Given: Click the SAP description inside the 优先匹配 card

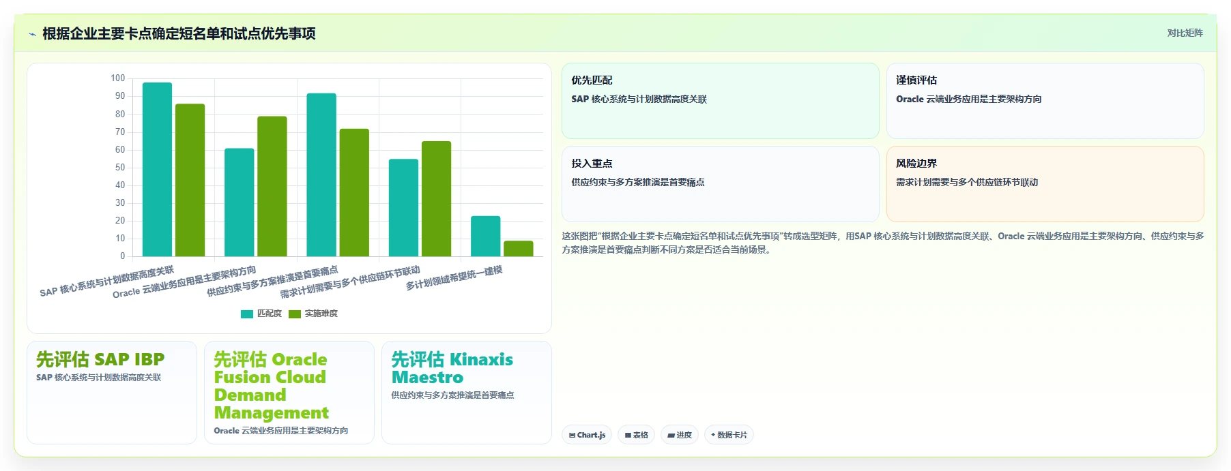Looking at the screenshot, I should click(x=639, y=100).
